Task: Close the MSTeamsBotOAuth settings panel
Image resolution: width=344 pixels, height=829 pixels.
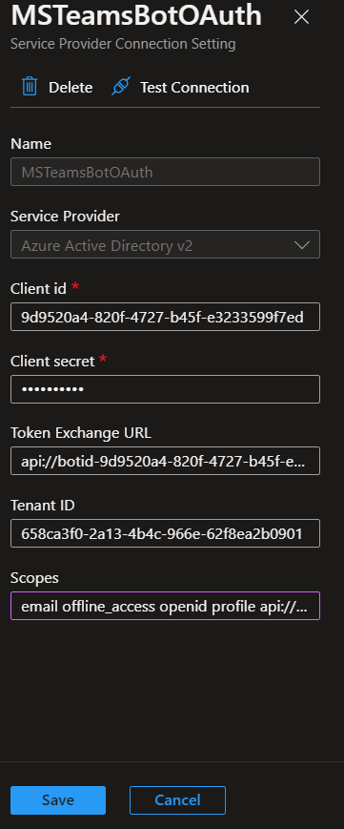Action: pos(301,17)
